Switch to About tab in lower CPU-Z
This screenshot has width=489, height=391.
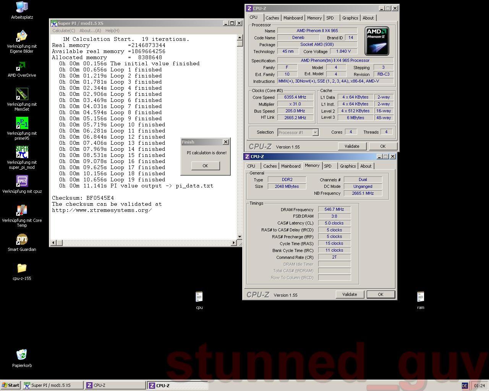click(x=366, y=166)
